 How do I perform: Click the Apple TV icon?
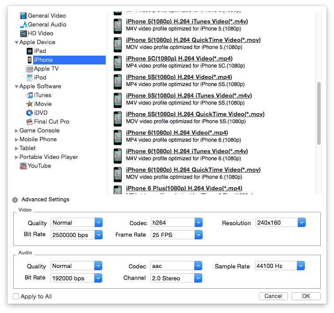29,69
